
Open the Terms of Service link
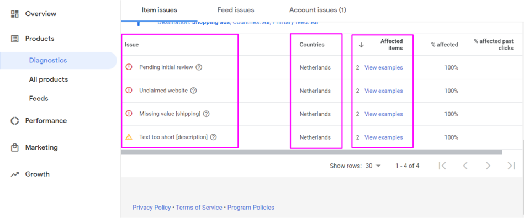point(199,208)
